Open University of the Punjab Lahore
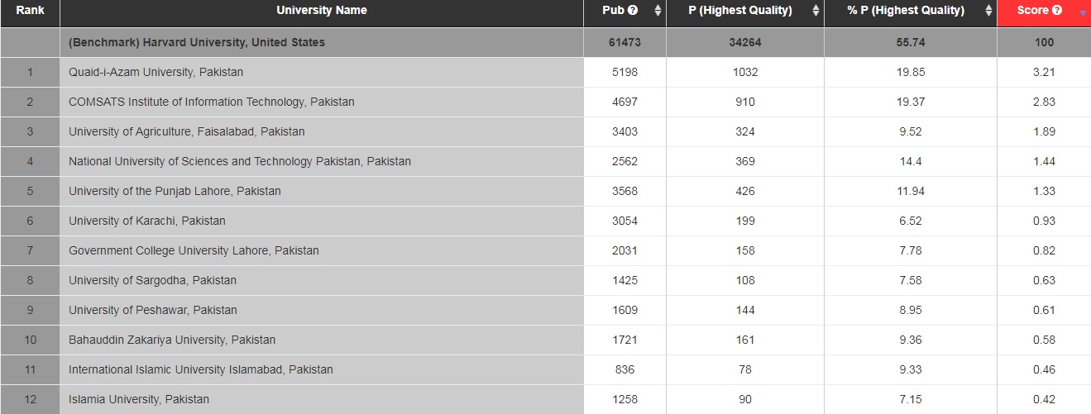1091x414 pixels. 175,191
